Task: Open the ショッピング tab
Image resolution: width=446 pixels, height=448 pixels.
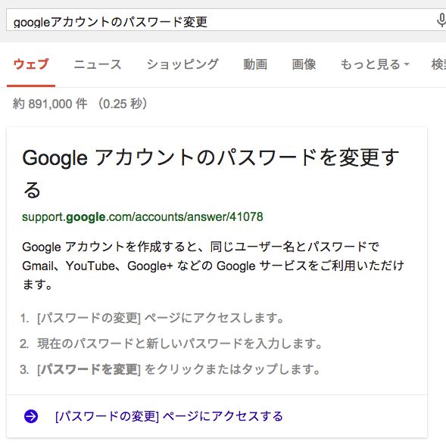Action: (x=182, y=64)
